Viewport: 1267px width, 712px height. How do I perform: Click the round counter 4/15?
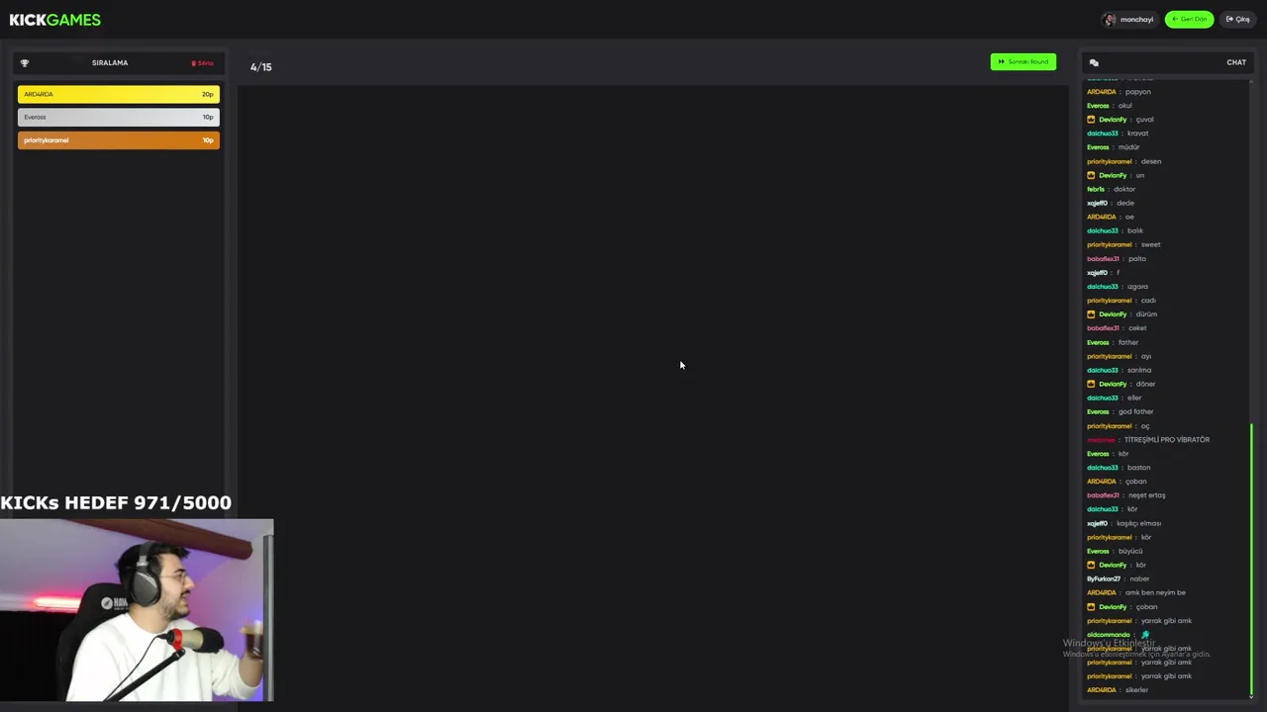click(260, 67)
